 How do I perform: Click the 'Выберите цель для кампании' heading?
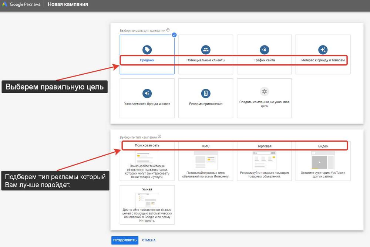pyautogui.click(x=142, y=31)
